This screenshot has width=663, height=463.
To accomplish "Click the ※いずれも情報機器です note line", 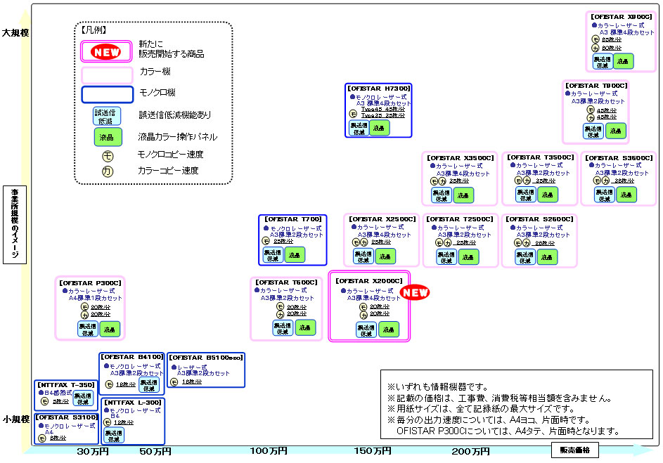I will pos(437,386).
